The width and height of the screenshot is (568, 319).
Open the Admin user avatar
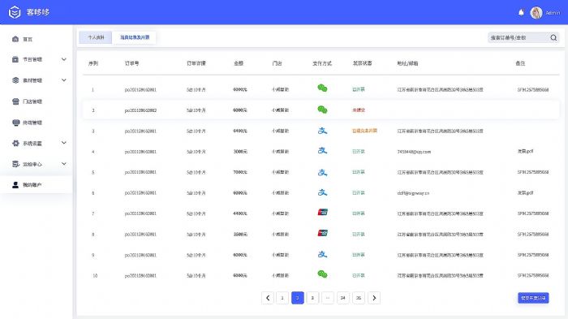[536, 13]
